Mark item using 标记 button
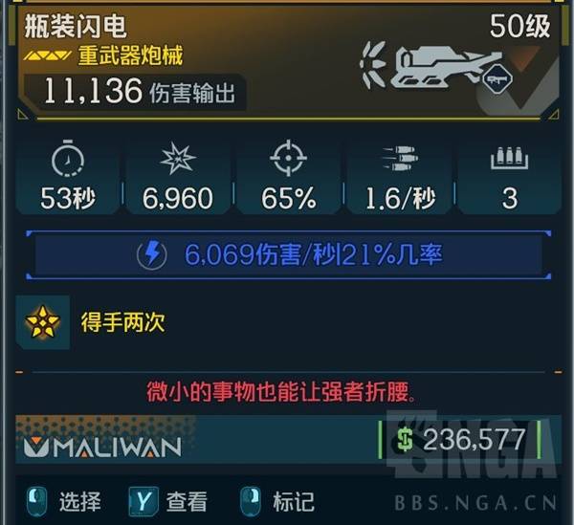 point(277,501)
